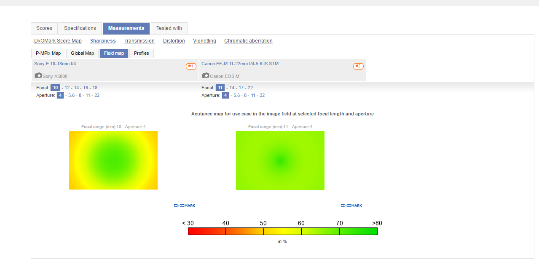Open the Scores tab
The width and height of the screenshot is (539, 262).
[x=44, y=28]
